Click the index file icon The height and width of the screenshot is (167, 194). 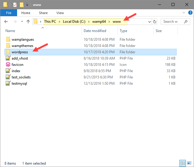tap(8, 71)
